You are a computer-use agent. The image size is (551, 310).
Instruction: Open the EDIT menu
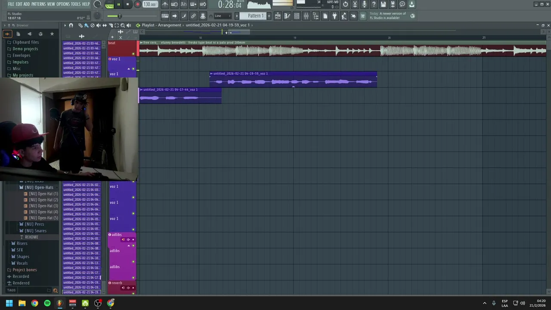(19, 4)
